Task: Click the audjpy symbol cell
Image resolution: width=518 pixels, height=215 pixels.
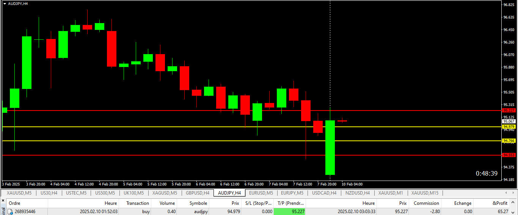Action: pyautogui.click(x=200, y=212)
